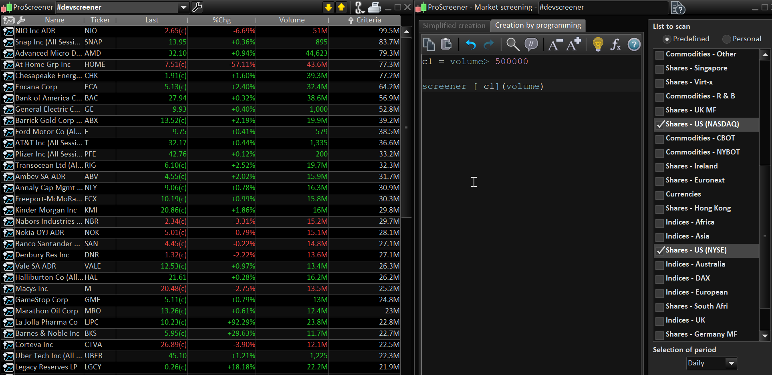This screenshot has height=375, width=772.
Task: Select the La Jolla Pharma Co row
Action: point(200,322)
